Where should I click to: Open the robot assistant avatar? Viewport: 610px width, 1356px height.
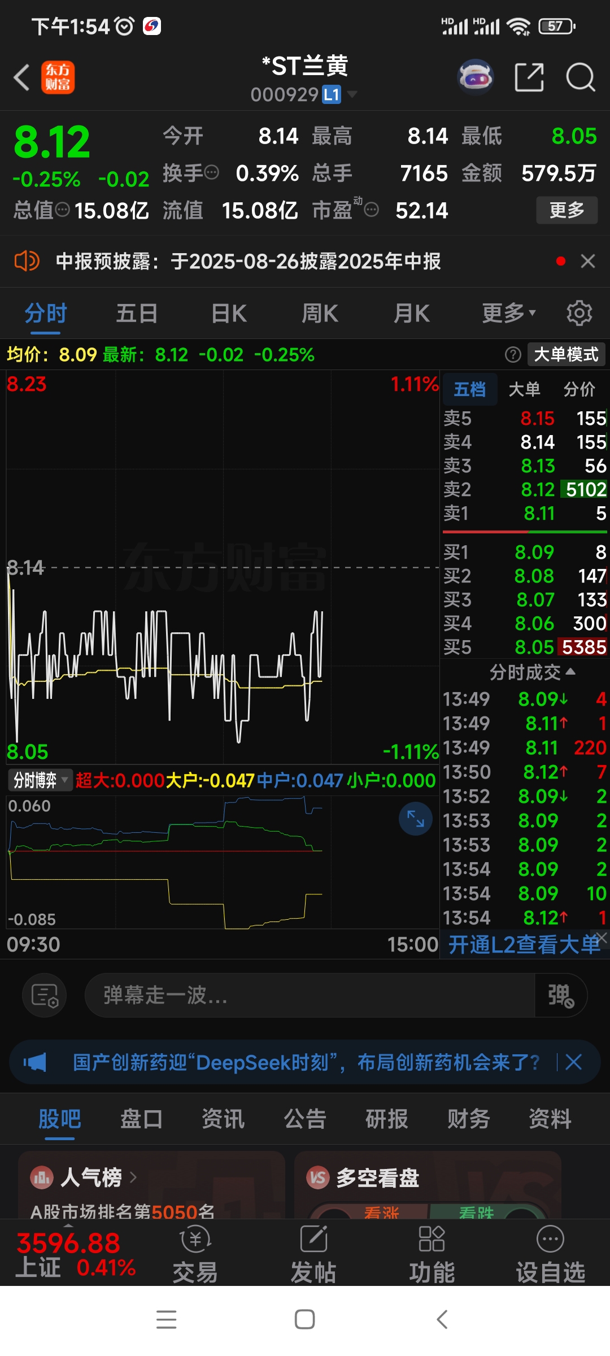[x=476, y=77]
